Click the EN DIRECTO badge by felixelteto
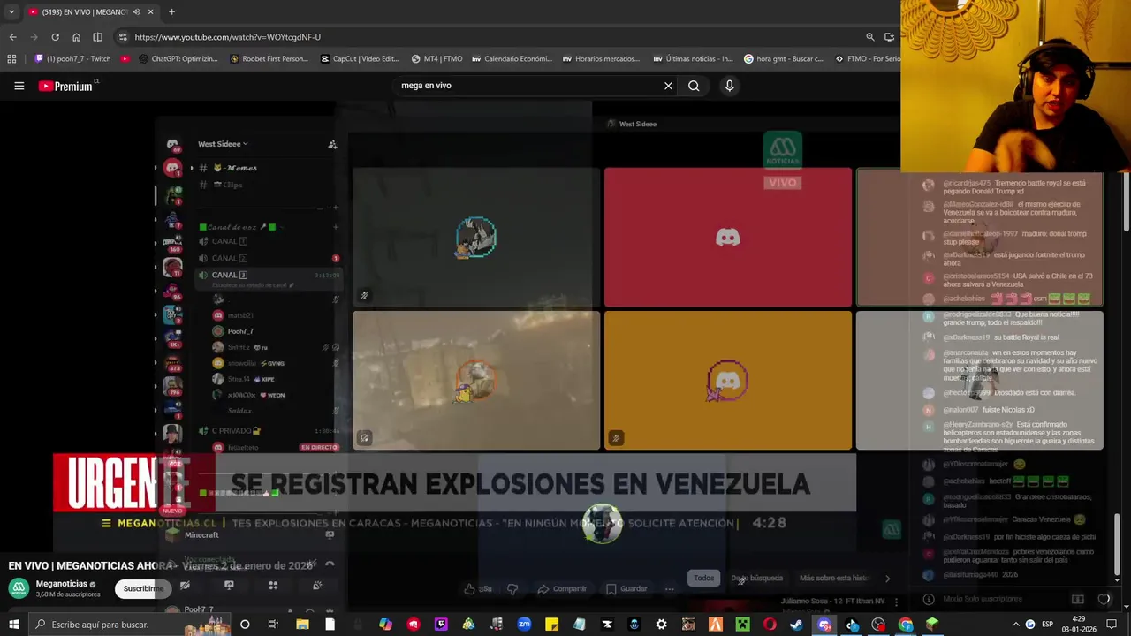The image size is (1131, 636). pyautogui.click(x=319, y=448)
